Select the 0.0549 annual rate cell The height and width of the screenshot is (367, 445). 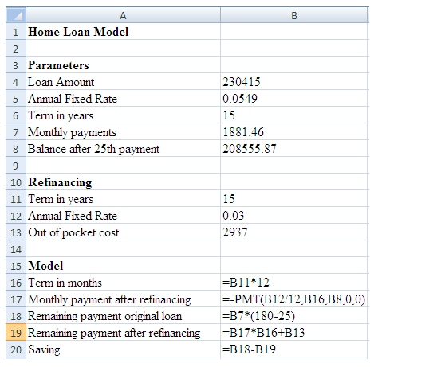pyautogui.click(x=294, y=99)
